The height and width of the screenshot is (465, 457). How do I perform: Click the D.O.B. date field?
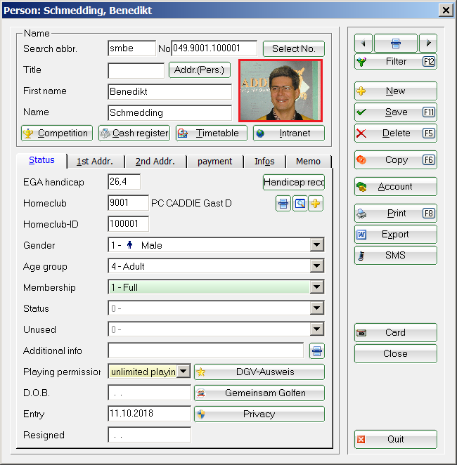tap(149, 393)
